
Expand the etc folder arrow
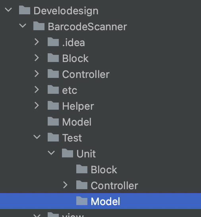[37, 89]
